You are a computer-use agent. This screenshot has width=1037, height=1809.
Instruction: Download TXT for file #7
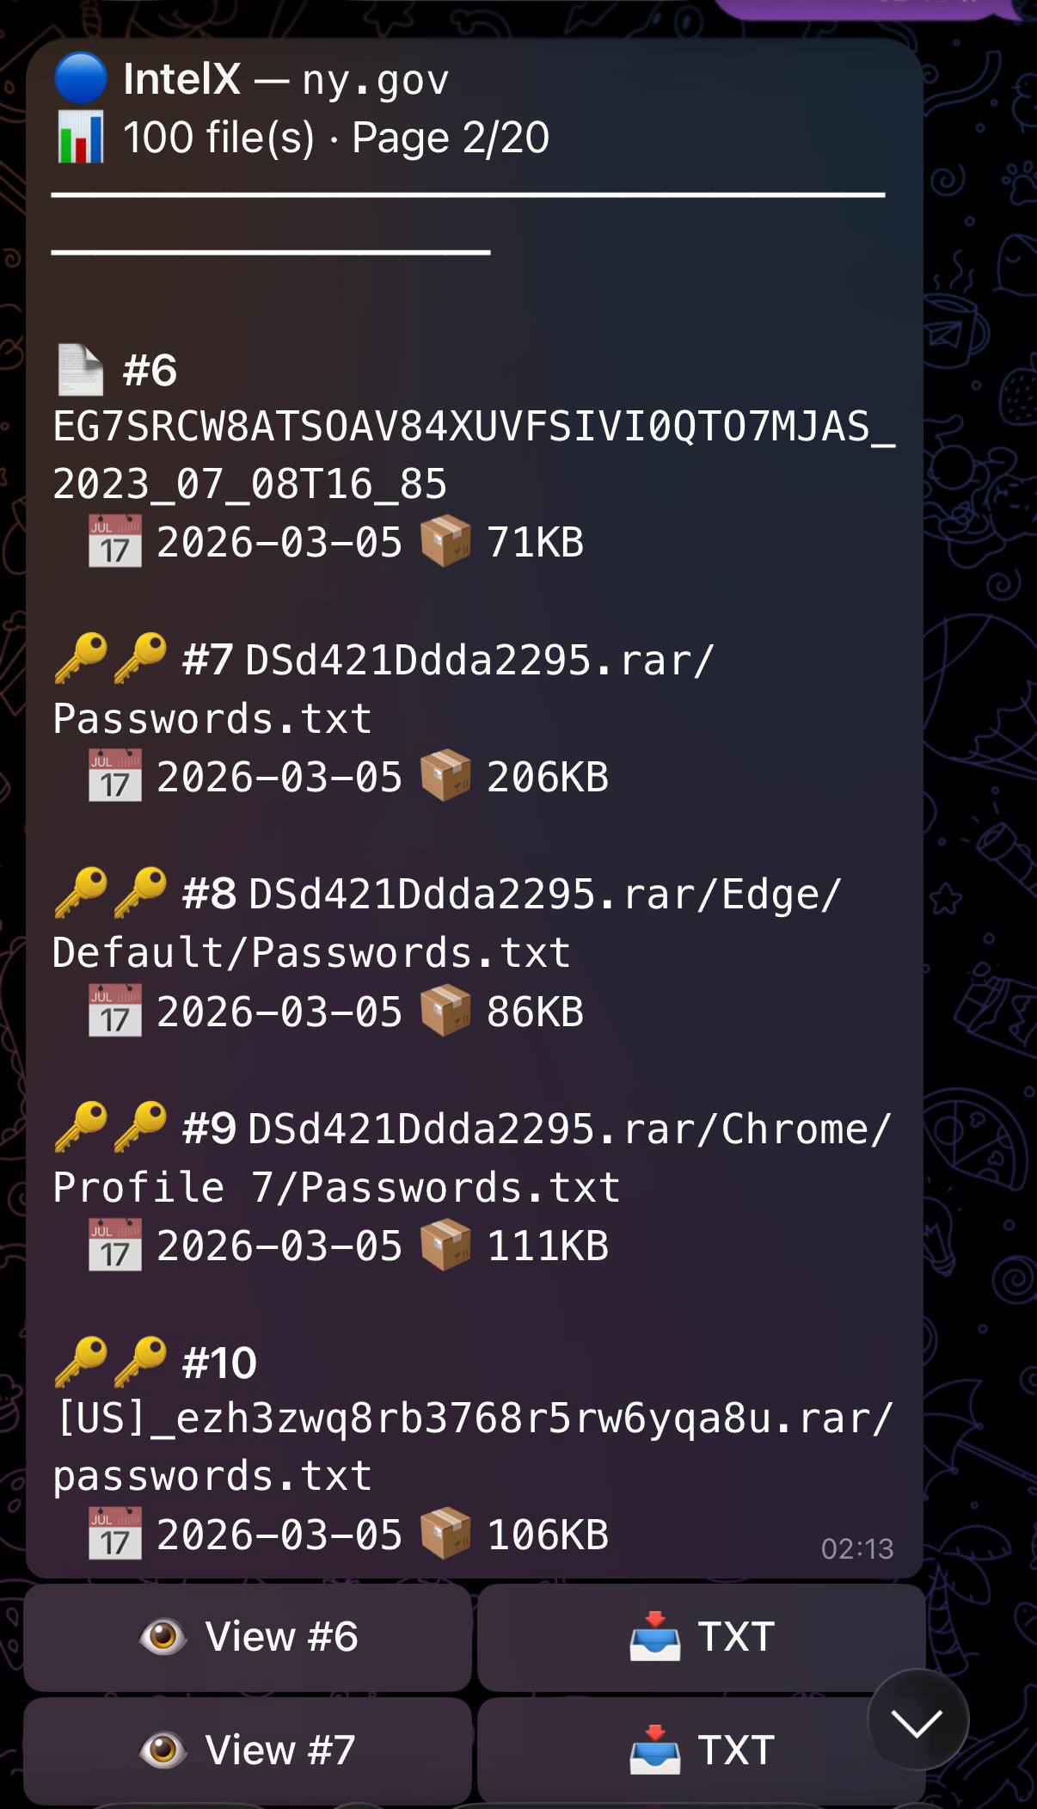click(x=702, y=1751)
